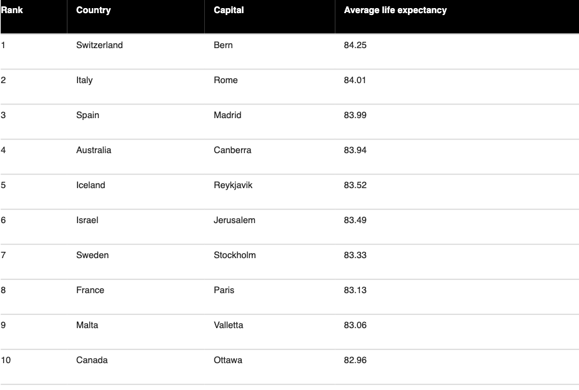Screen dimensions: 579x390
Task: Click the Jerusalem capital cell
Action: coord(234,220)
